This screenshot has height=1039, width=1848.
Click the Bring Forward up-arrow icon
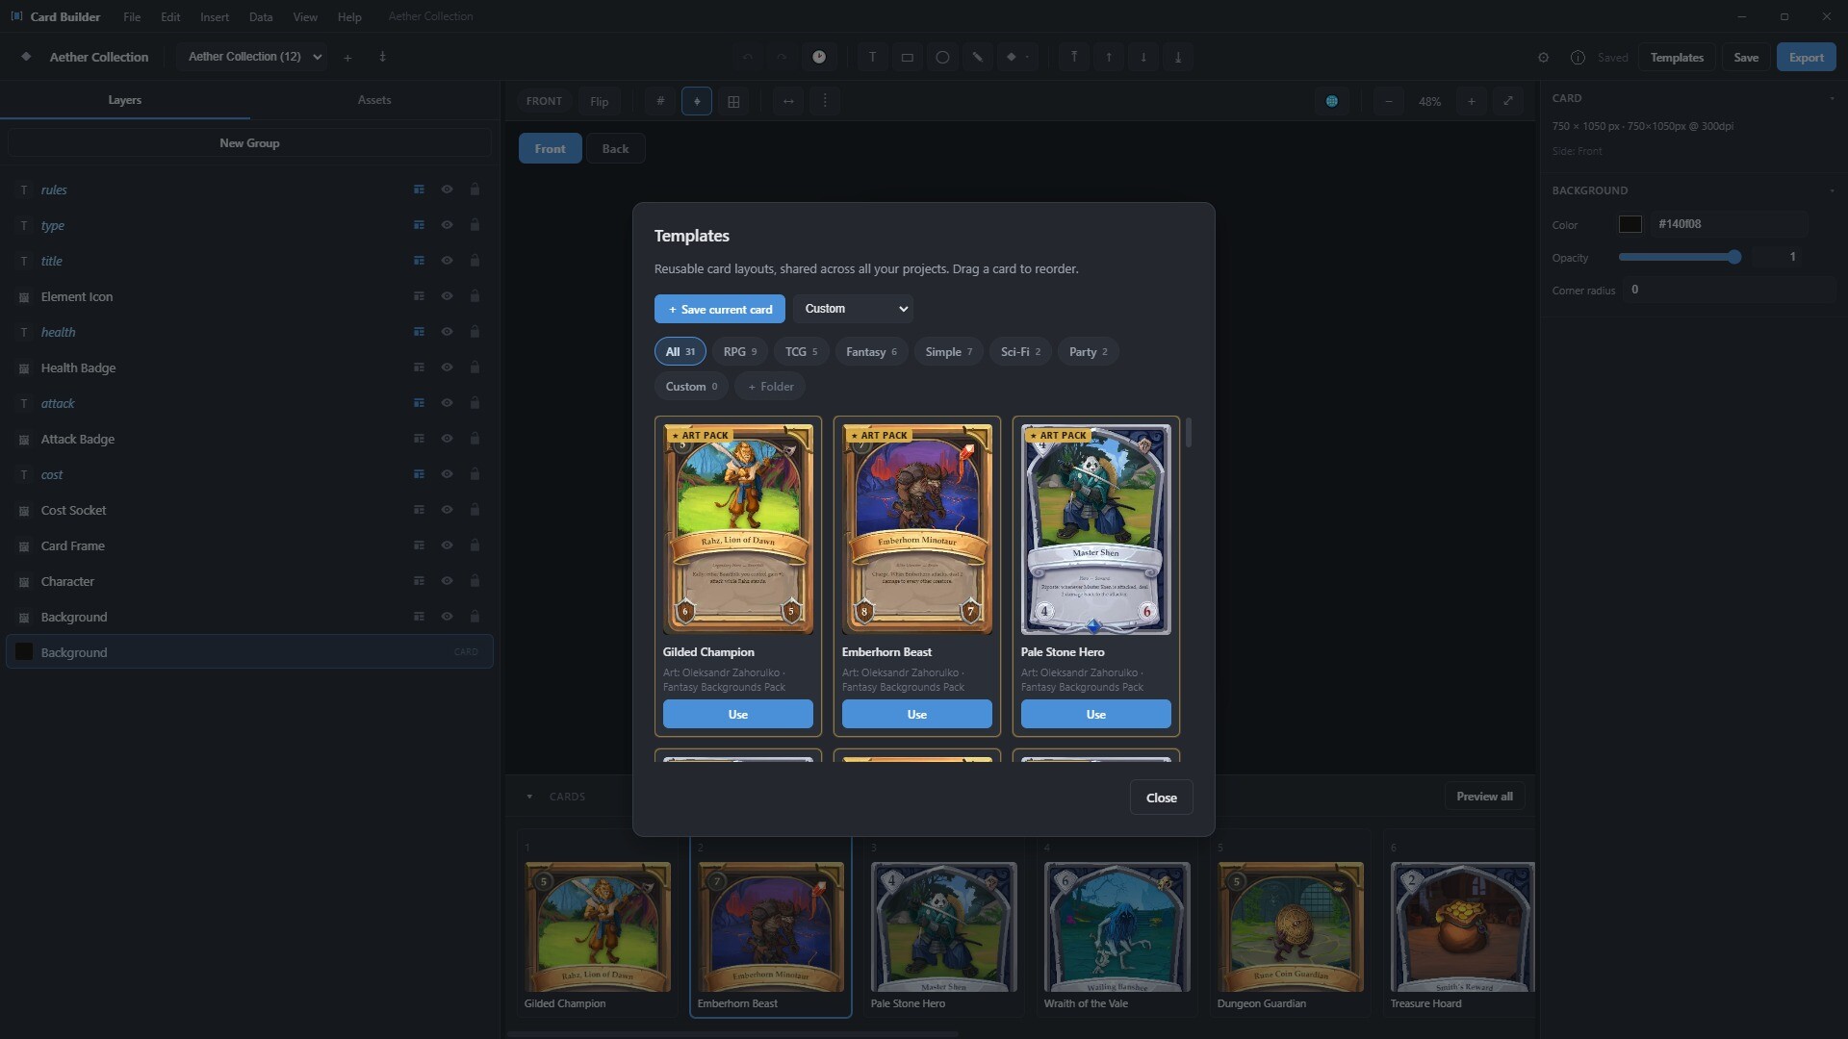tap(1109, 57)
